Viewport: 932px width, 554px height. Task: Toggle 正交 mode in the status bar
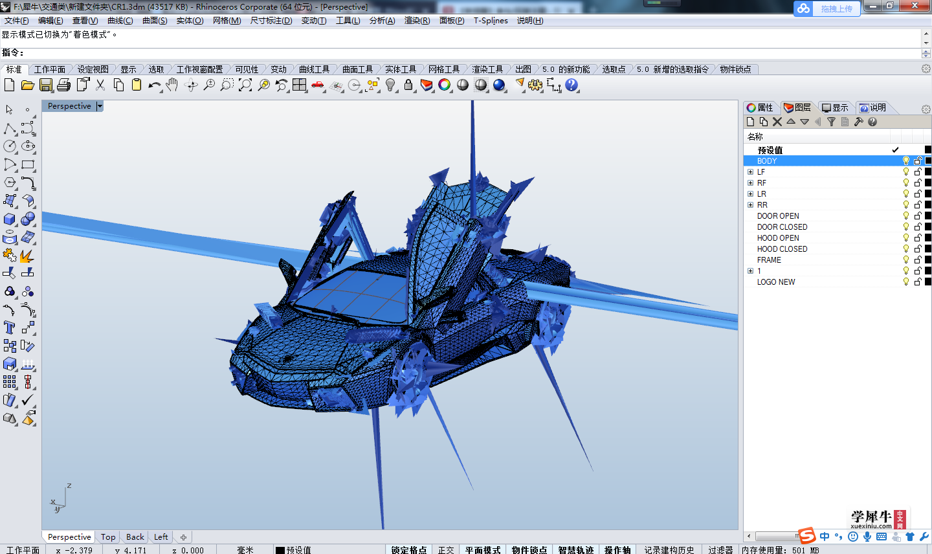click(446, 549)
